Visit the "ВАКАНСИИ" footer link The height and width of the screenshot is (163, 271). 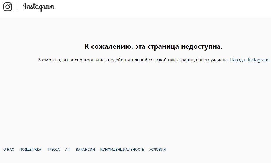85,149
